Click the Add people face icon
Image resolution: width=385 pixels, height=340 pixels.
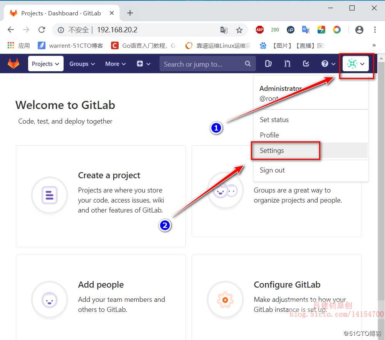pos(49,300)
